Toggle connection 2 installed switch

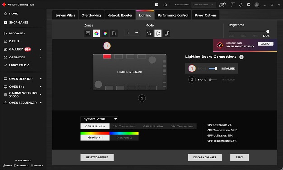(x=213, y=80)
